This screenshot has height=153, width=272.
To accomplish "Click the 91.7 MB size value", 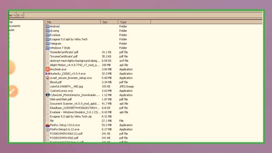I will (x=107, y=104).
